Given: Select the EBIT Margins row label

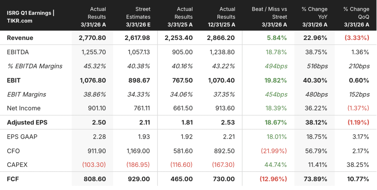Looking at the screenshot, I should 27,94.
